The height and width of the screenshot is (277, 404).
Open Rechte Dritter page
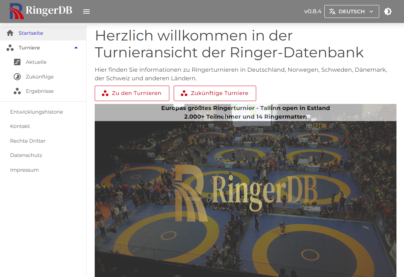28,141
